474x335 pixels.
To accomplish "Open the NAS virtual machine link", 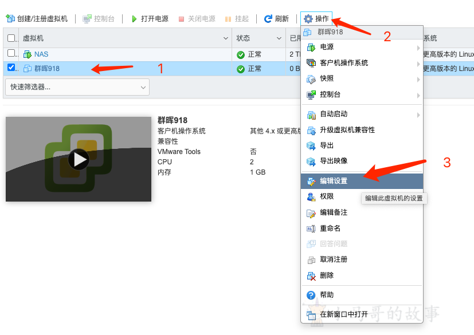I will pyautogui.click(x=41, y=54).
